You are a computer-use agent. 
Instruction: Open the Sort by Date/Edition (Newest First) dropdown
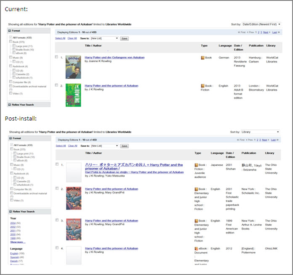pyautogui.click(x=261, y=24)
